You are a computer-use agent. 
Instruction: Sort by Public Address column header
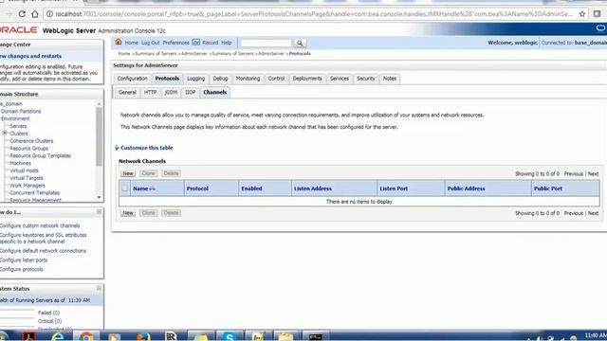click(x=466, y=188)
